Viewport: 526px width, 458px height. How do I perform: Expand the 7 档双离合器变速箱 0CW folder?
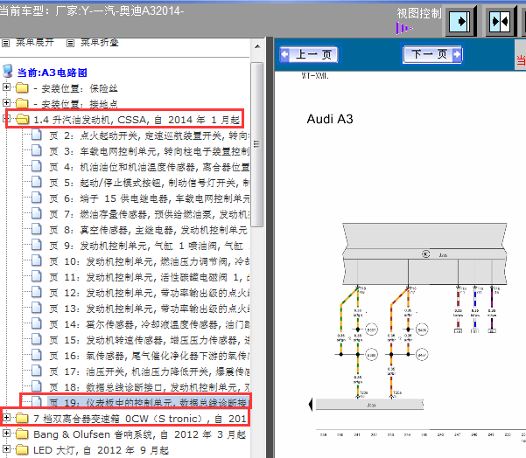tap(6, 418)
